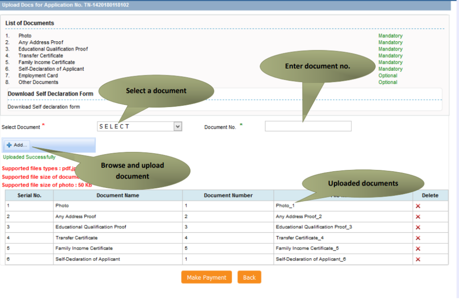
Task: Click the plus icon on Add button
Action: click(x=9, y=145)
